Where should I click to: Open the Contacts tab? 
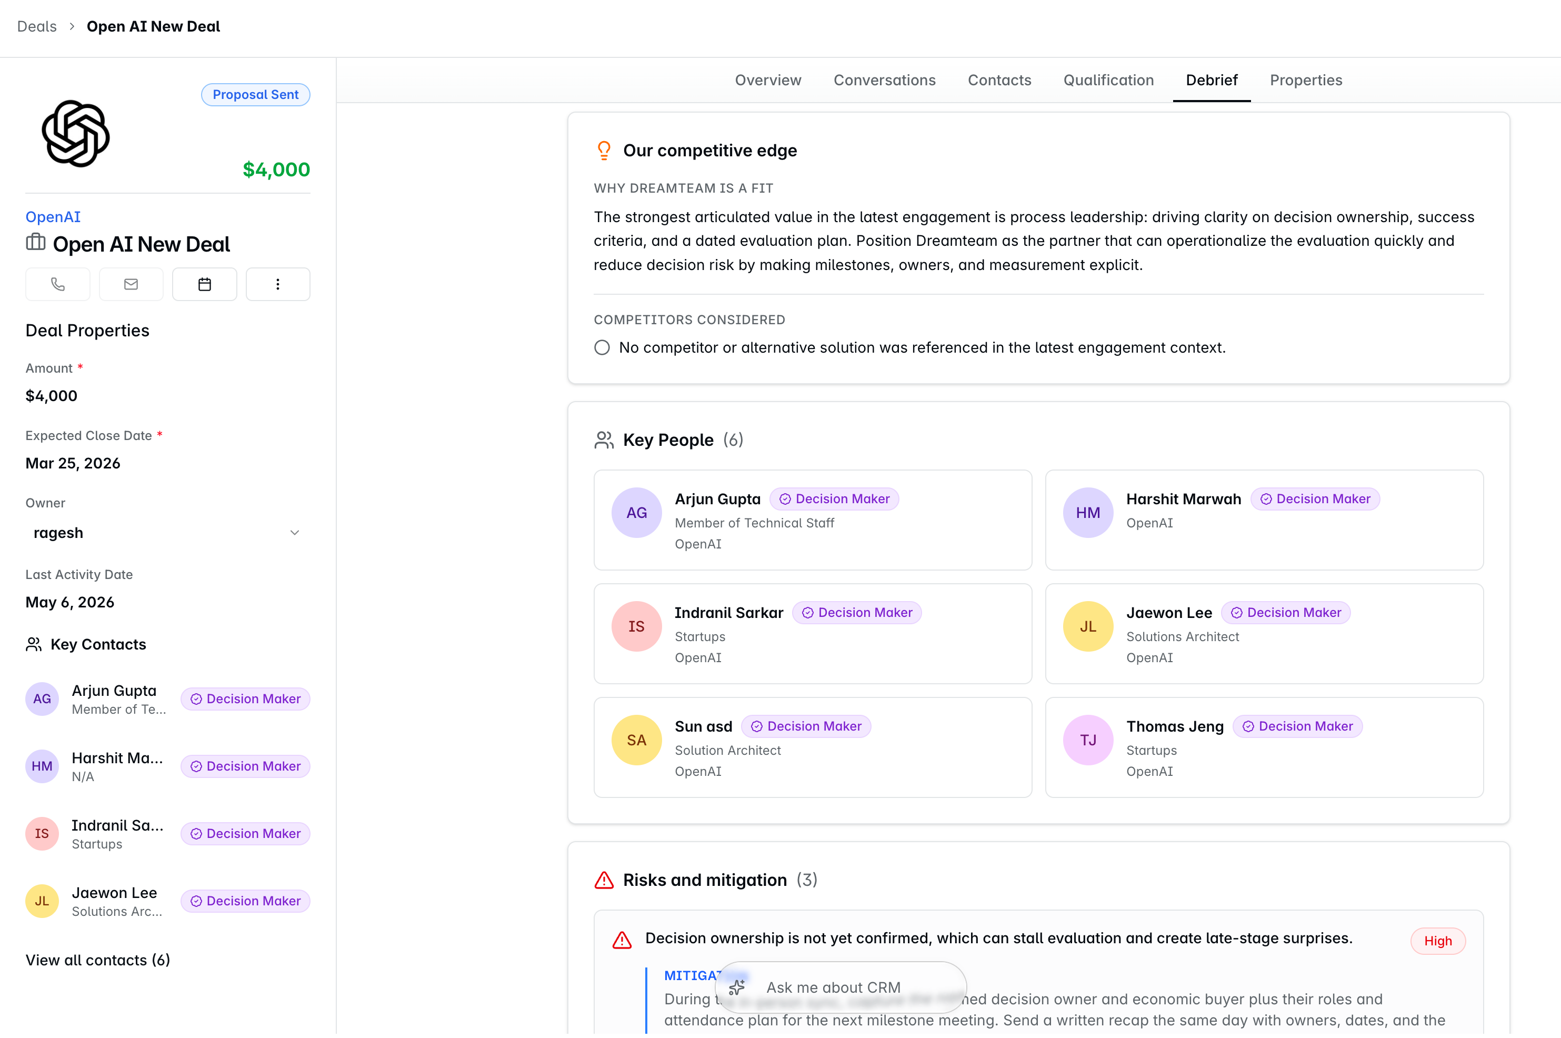[999, 80]
